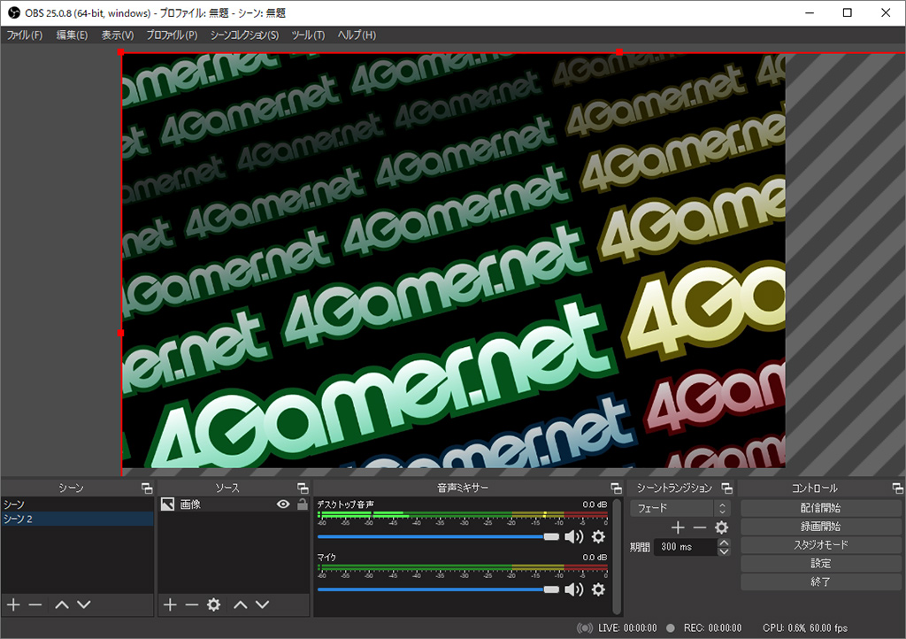Click the デスクトップ音声 label

tap(346, 504)
